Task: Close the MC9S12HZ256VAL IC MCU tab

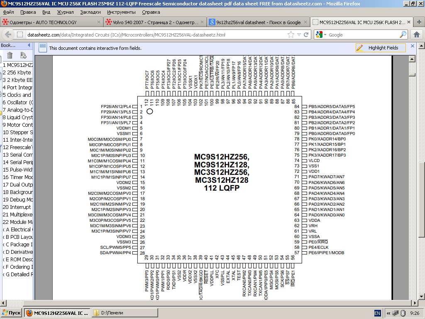Action: 409,22
